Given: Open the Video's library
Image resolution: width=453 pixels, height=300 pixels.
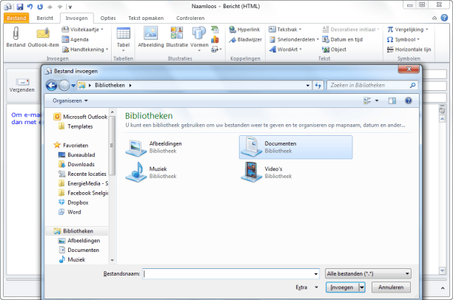Looking at the screenshot, I should click(266, 172).
